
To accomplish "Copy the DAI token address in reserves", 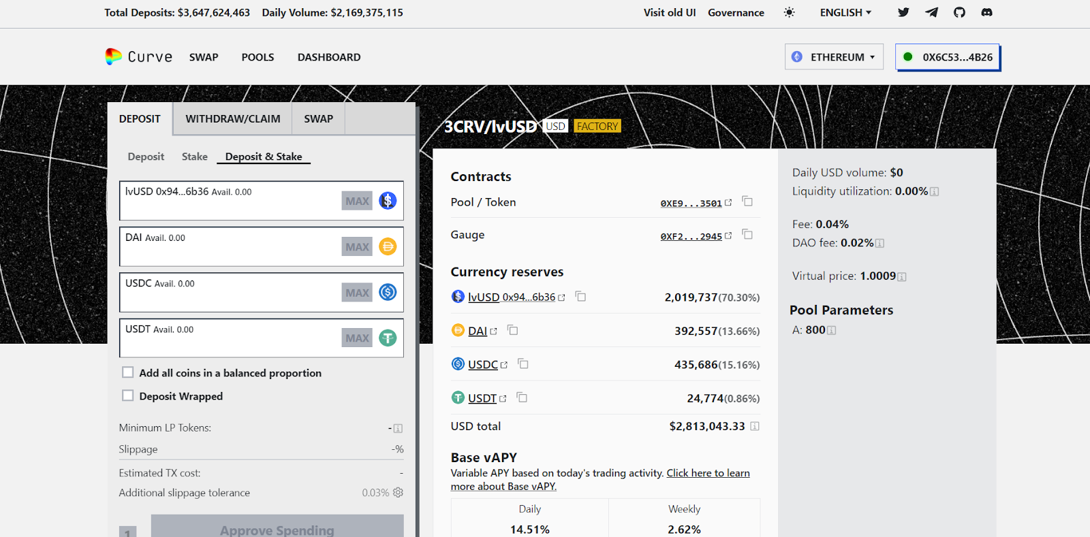I will [x=513, y=330].
